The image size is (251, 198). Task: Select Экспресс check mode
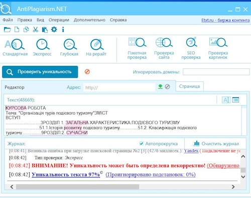(x=42, y=48)
